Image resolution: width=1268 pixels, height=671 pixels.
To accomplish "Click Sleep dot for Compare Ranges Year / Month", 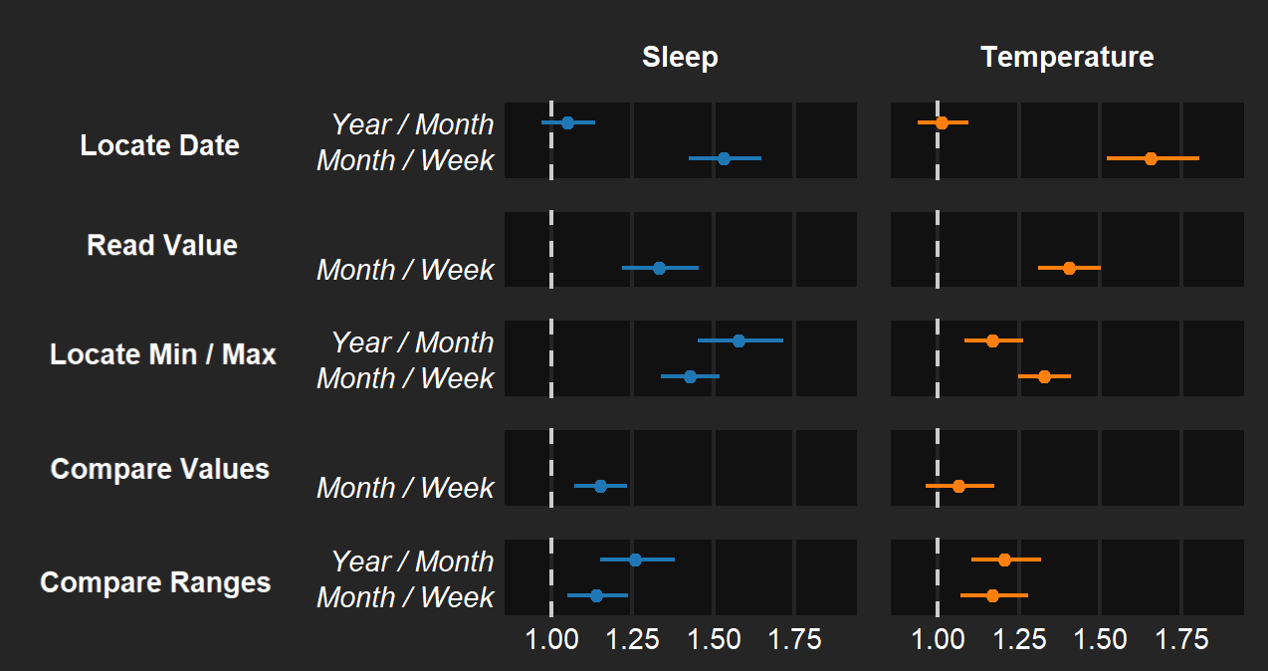I will point(636,559).
